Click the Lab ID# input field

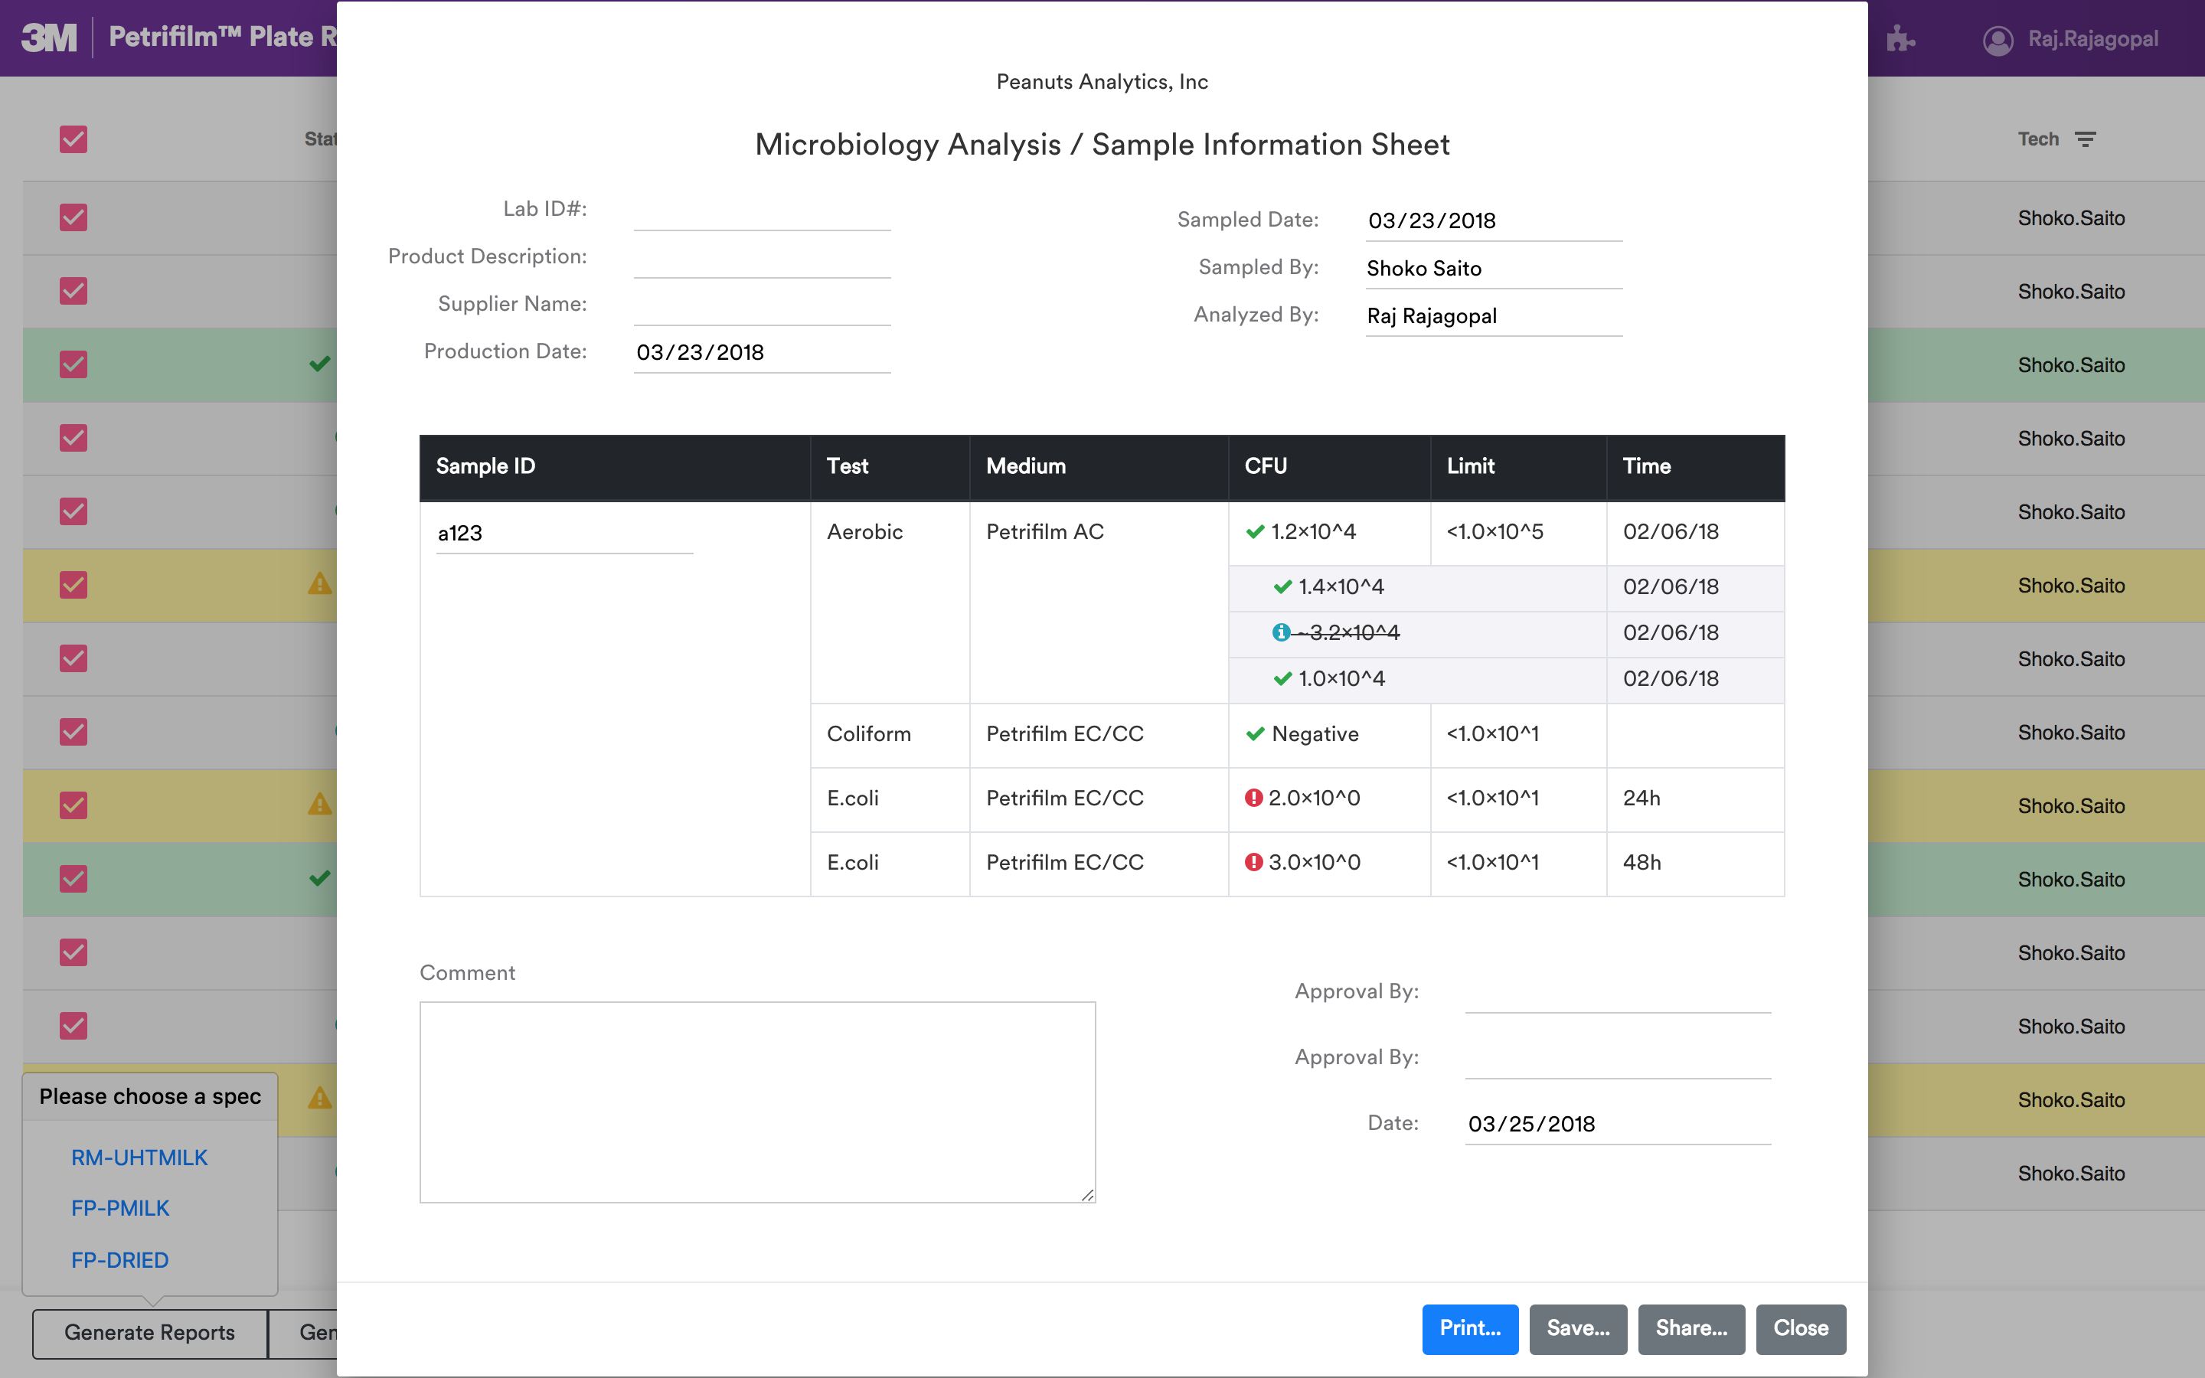[x=762, y=211]
